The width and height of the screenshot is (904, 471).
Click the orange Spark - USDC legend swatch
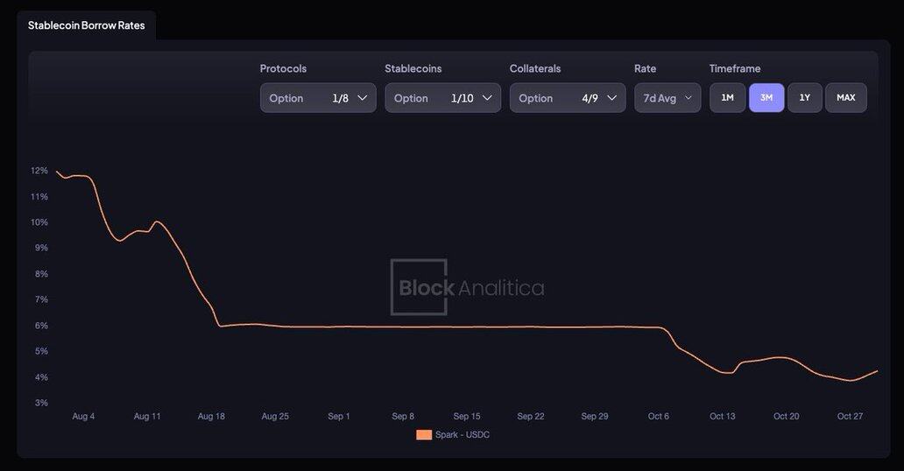tap(424, 434)
